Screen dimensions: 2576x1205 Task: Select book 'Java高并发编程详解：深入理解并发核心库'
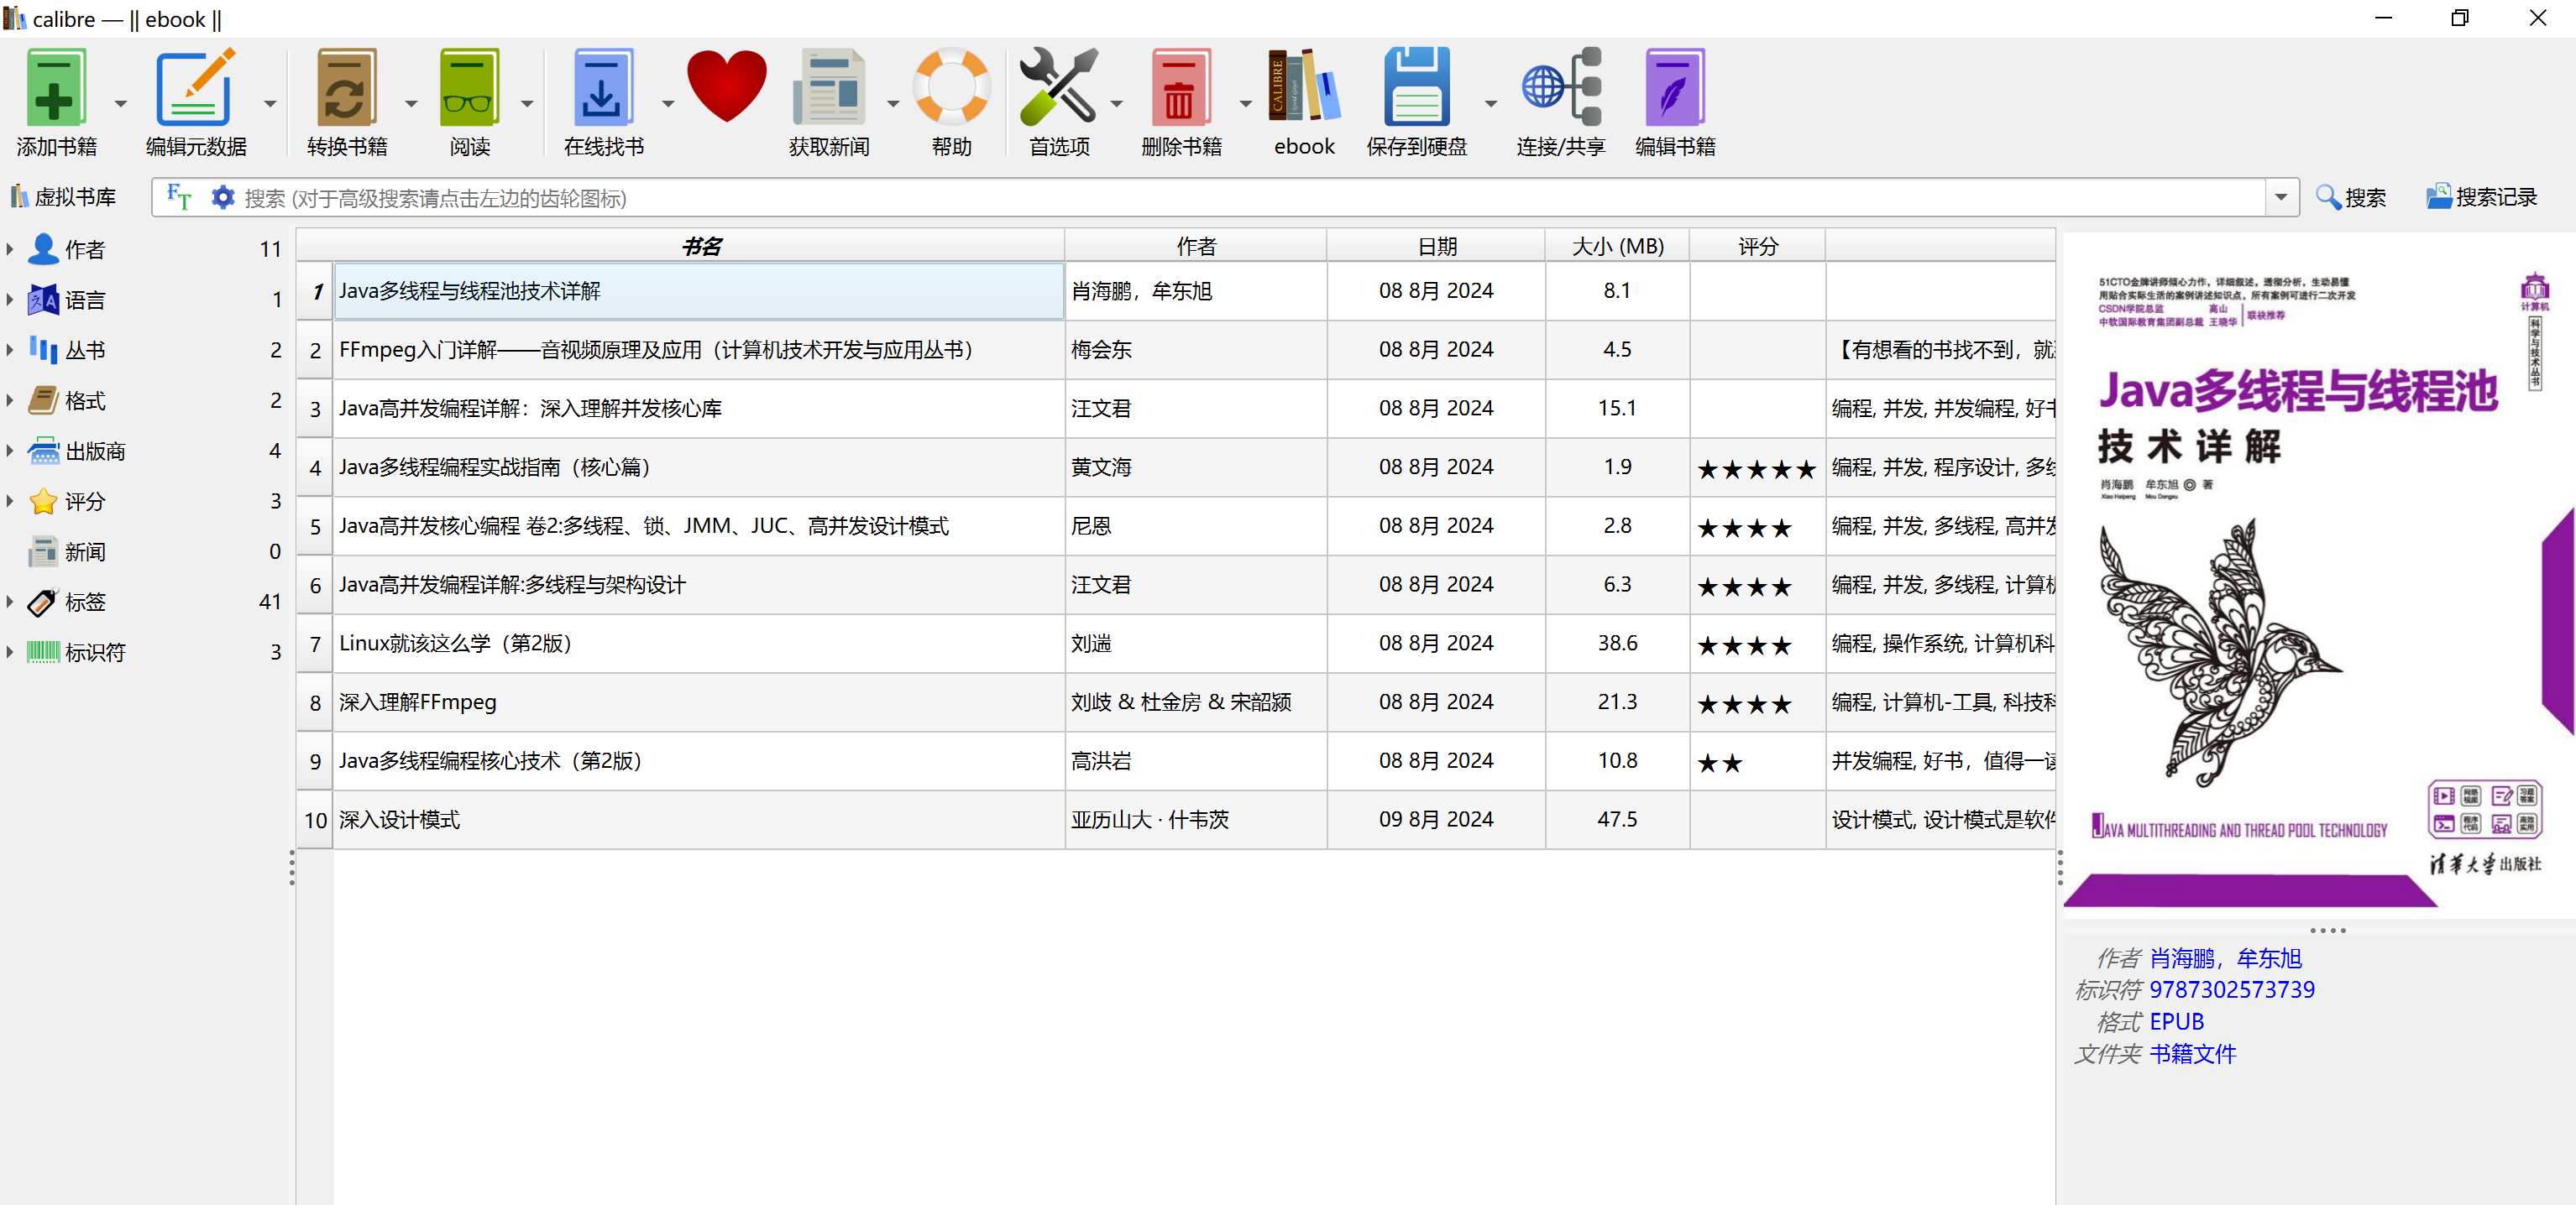click(x=698, y=409)
